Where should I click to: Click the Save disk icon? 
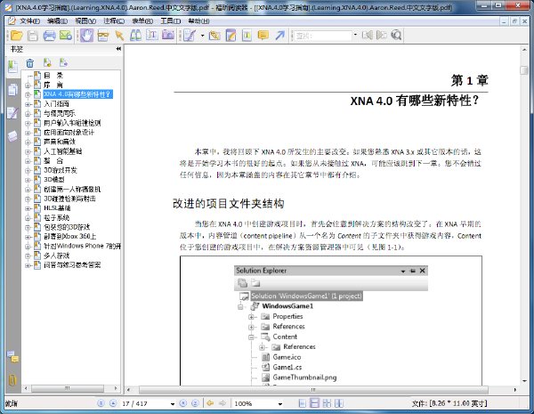click(33, 35)
